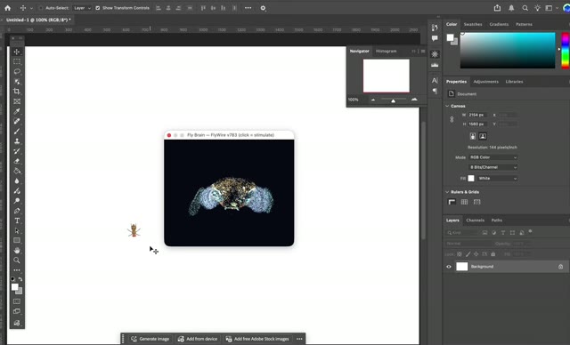The height and width of the screenshot is (345, 570).
Task: Select the Eraser tool
Action: [17, 161]
